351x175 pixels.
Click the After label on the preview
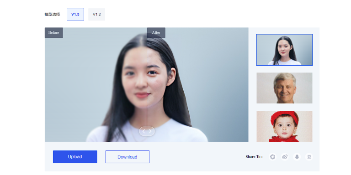click(x=156, y=33)
